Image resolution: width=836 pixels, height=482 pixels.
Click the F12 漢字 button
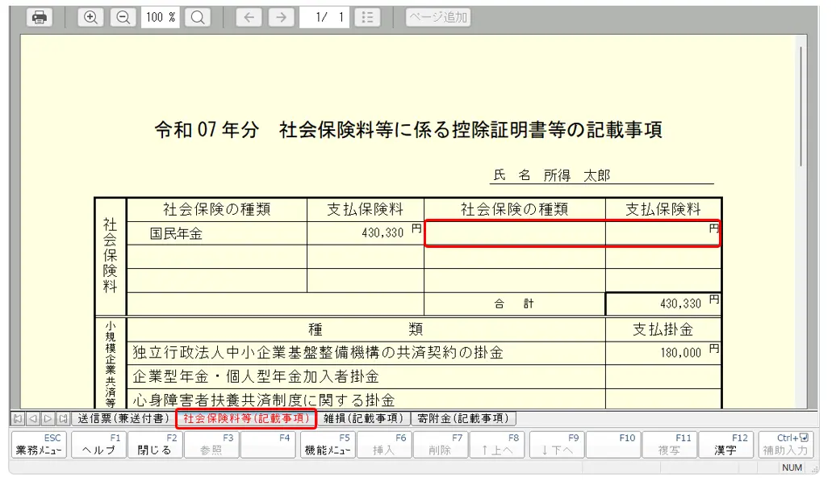725,445
